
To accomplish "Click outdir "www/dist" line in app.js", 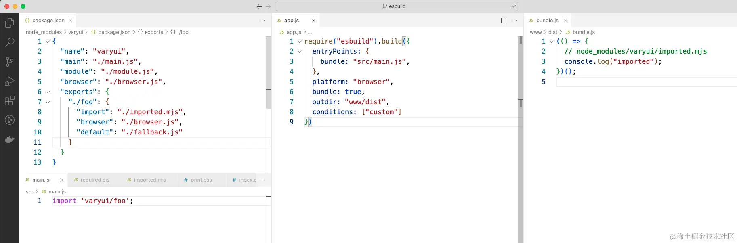I will [351, 102].
